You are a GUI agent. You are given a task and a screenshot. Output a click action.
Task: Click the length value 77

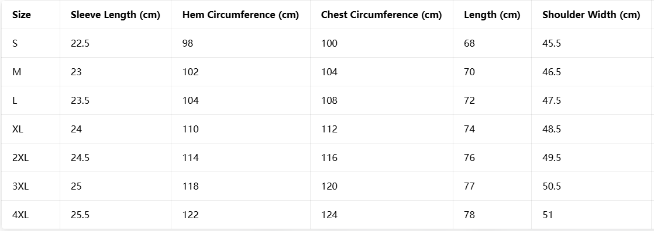point(469,187)
